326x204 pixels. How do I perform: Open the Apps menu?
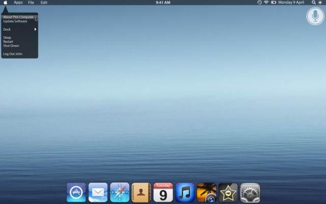pyautogui.click(x=18, y=3)
